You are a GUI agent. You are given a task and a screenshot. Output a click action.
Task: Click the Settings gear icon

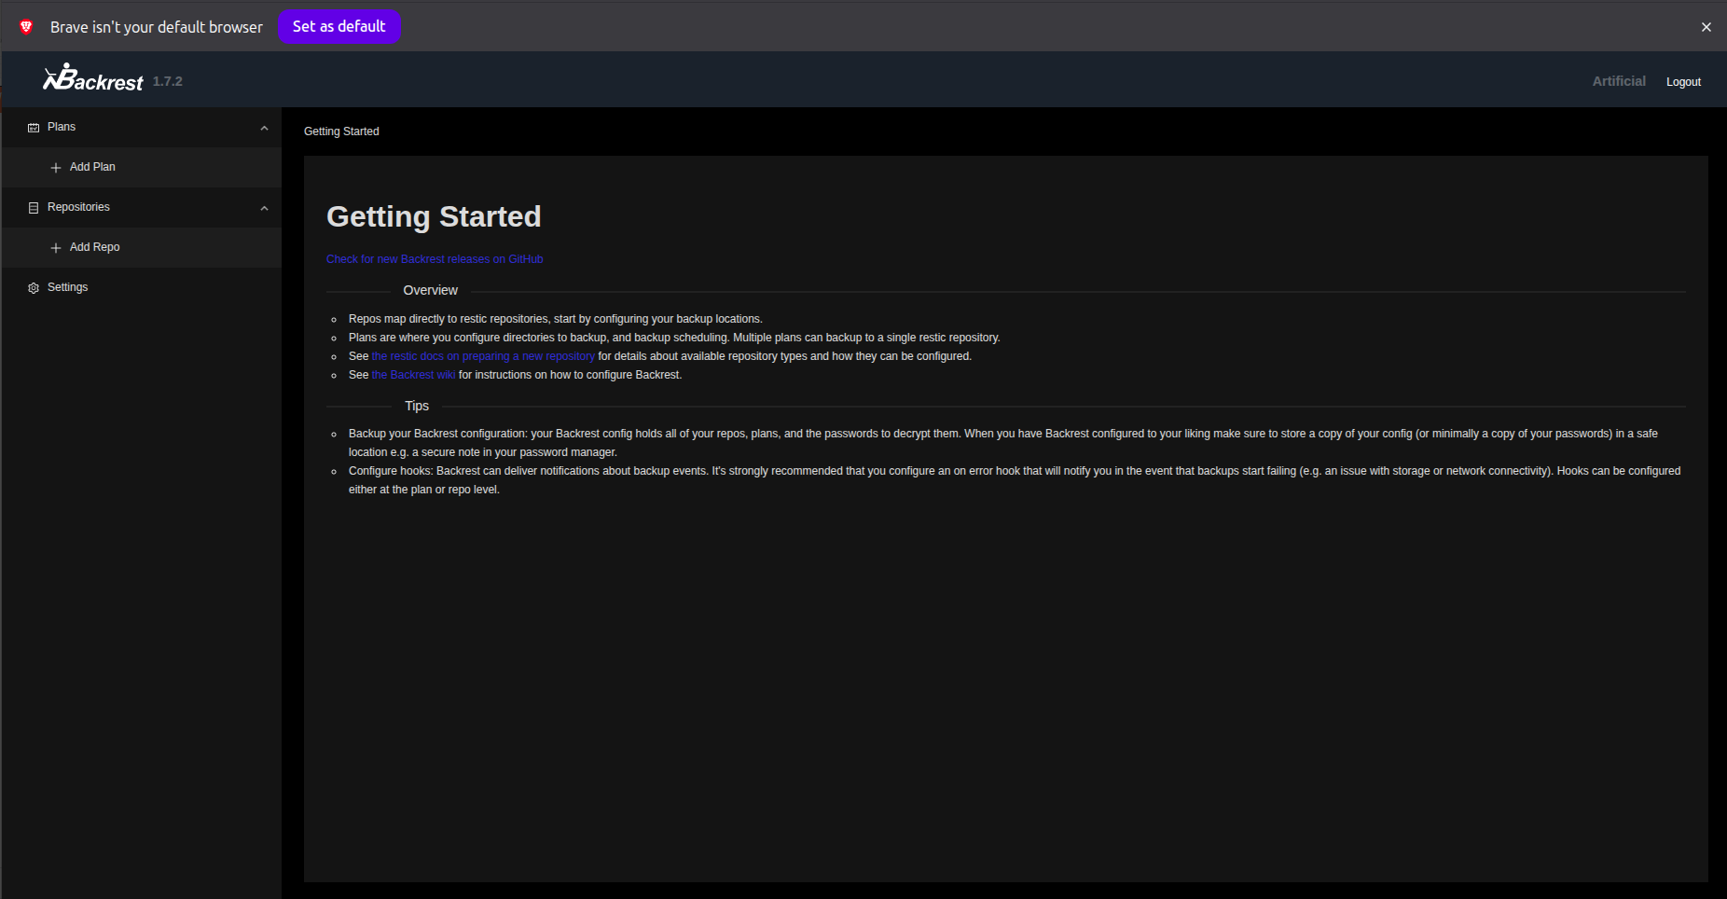(x=34, y=288)
